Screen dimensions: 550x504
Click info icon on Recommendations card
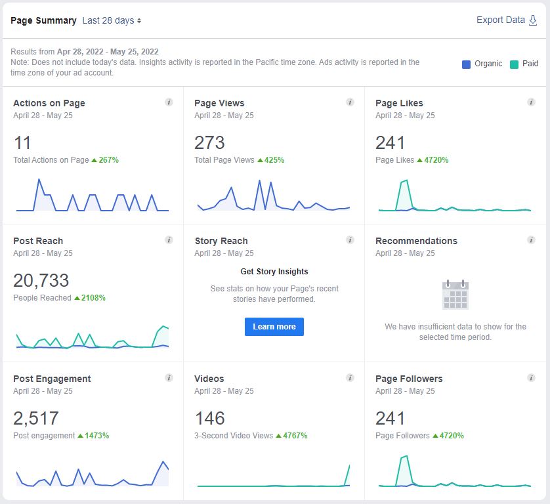coord(531,240)
